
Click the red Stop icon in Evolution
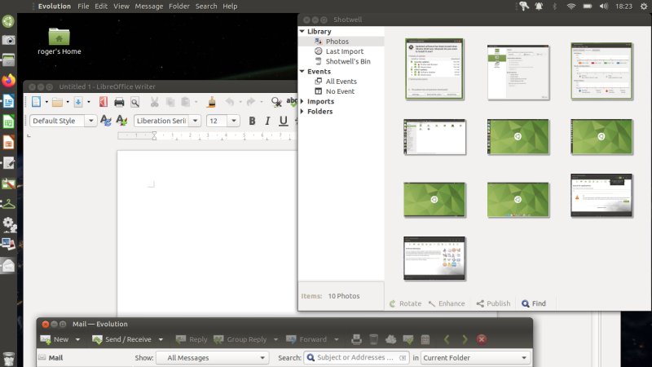(x=482, y=339)
